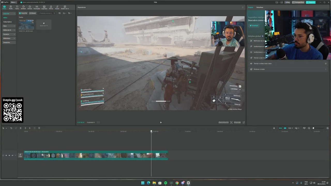Open the layout switch icon in title bar
Image resolution: width=331 pixels, height=186 pixels.
click(277, 2)
